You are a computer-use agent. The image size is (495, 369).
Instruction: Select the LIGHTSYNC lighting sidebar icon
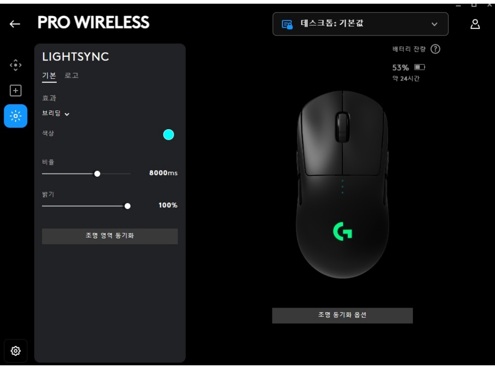16,116
